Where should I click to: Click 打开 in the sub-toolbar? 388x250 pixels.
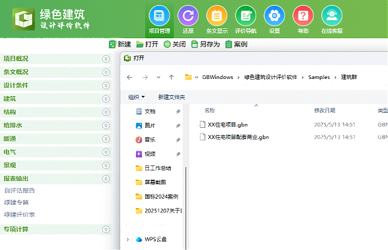[147, 44]
